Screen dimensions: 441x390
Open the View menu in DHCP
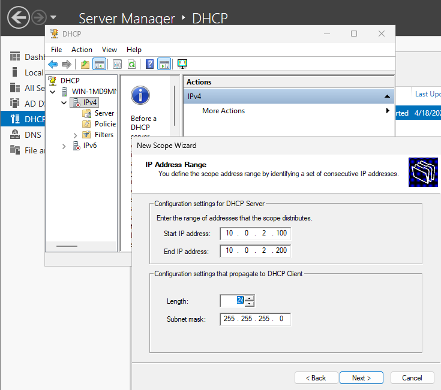click(109, 50)
